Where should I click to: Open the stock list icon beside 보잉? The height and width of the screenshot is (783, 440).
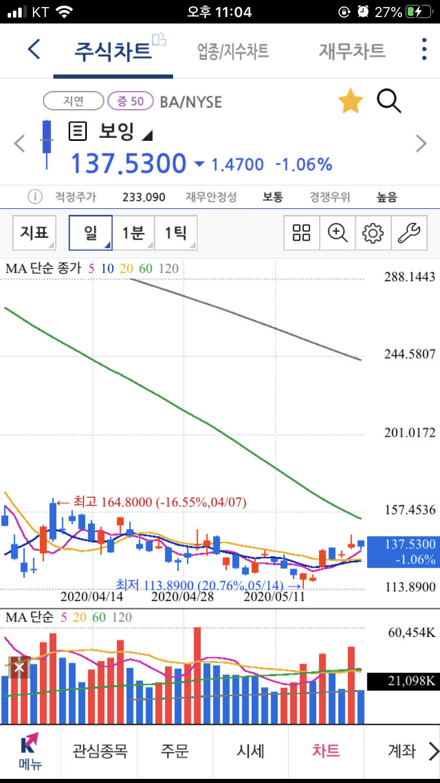[x=77, y=131]
